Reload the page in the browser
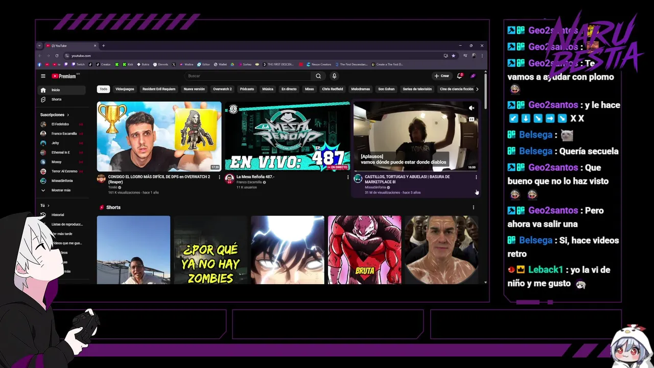Image resolution: width=654 pixels, height=368 pixels. point(57,56)
